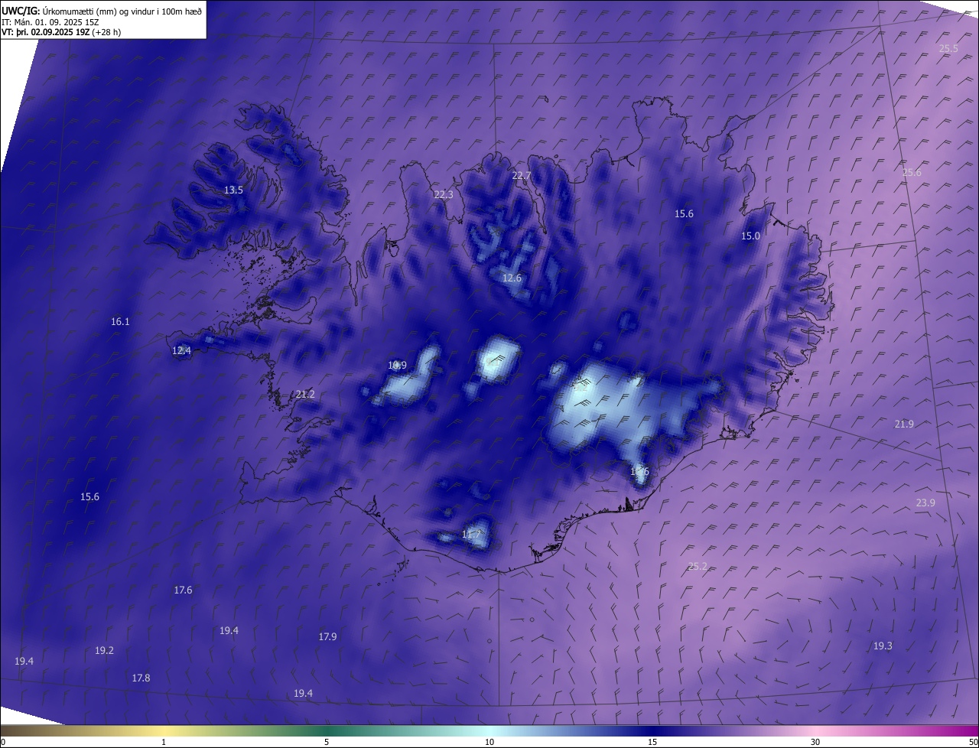This screenshot has width=979, height=748.
Task: Click the 50 tick label on the color scale
Action: pyautogui.click(x=973, y=742)
